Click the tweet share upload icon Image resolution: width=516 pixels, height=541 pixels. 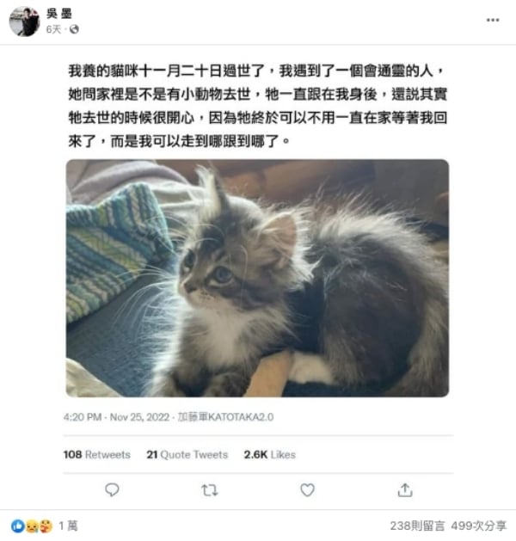[x=405, y=490]
